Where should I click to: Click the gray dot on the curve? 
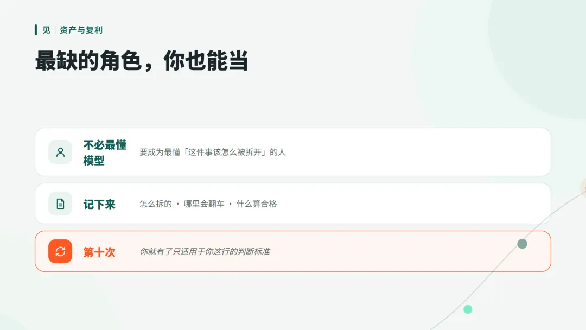click(x=522, y=244)
